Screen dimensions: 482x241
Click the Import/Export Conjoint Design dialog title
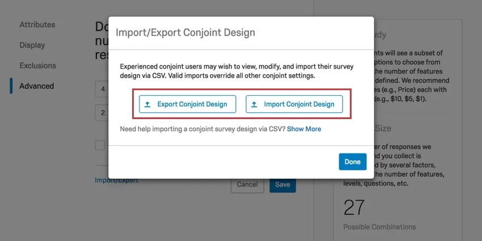click(185, 32)
